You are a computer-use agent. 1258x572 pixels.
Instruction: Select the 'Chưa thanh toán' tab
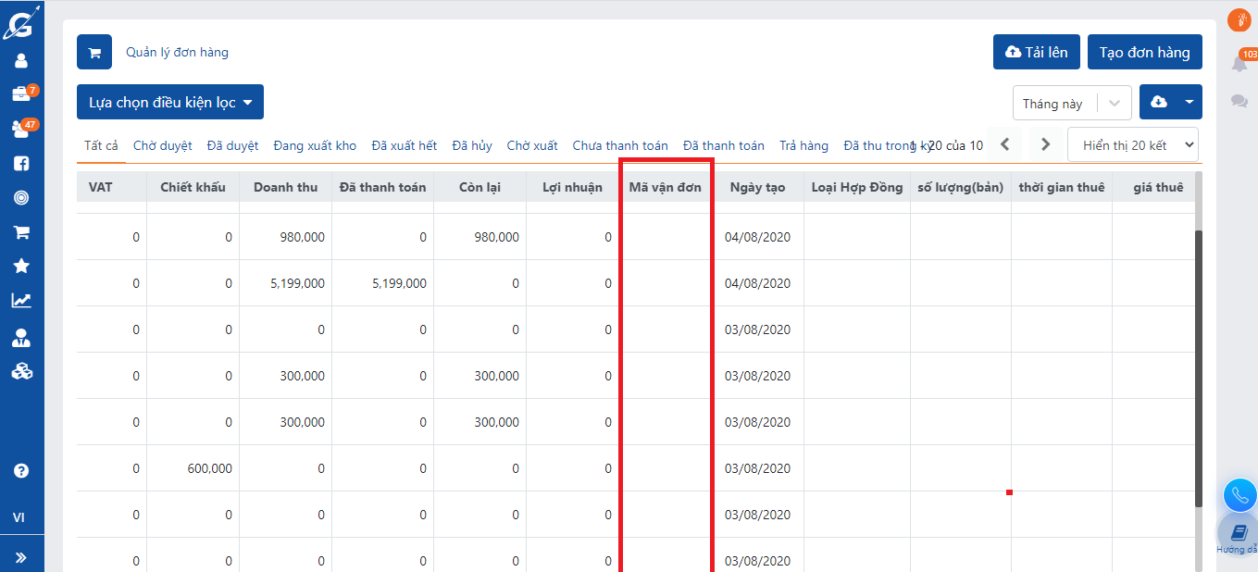[x=620, y=146]
